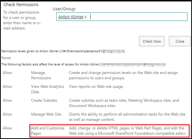This screenshot has width=192, height=139.
Task: Click the 'Create and change permission levels' description
Action: click(x=124, y=75)
